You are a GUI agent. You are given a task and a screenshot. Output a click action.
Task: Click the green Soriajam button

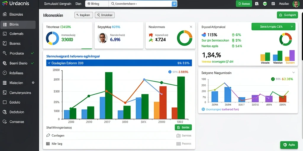tap(287, 15)
